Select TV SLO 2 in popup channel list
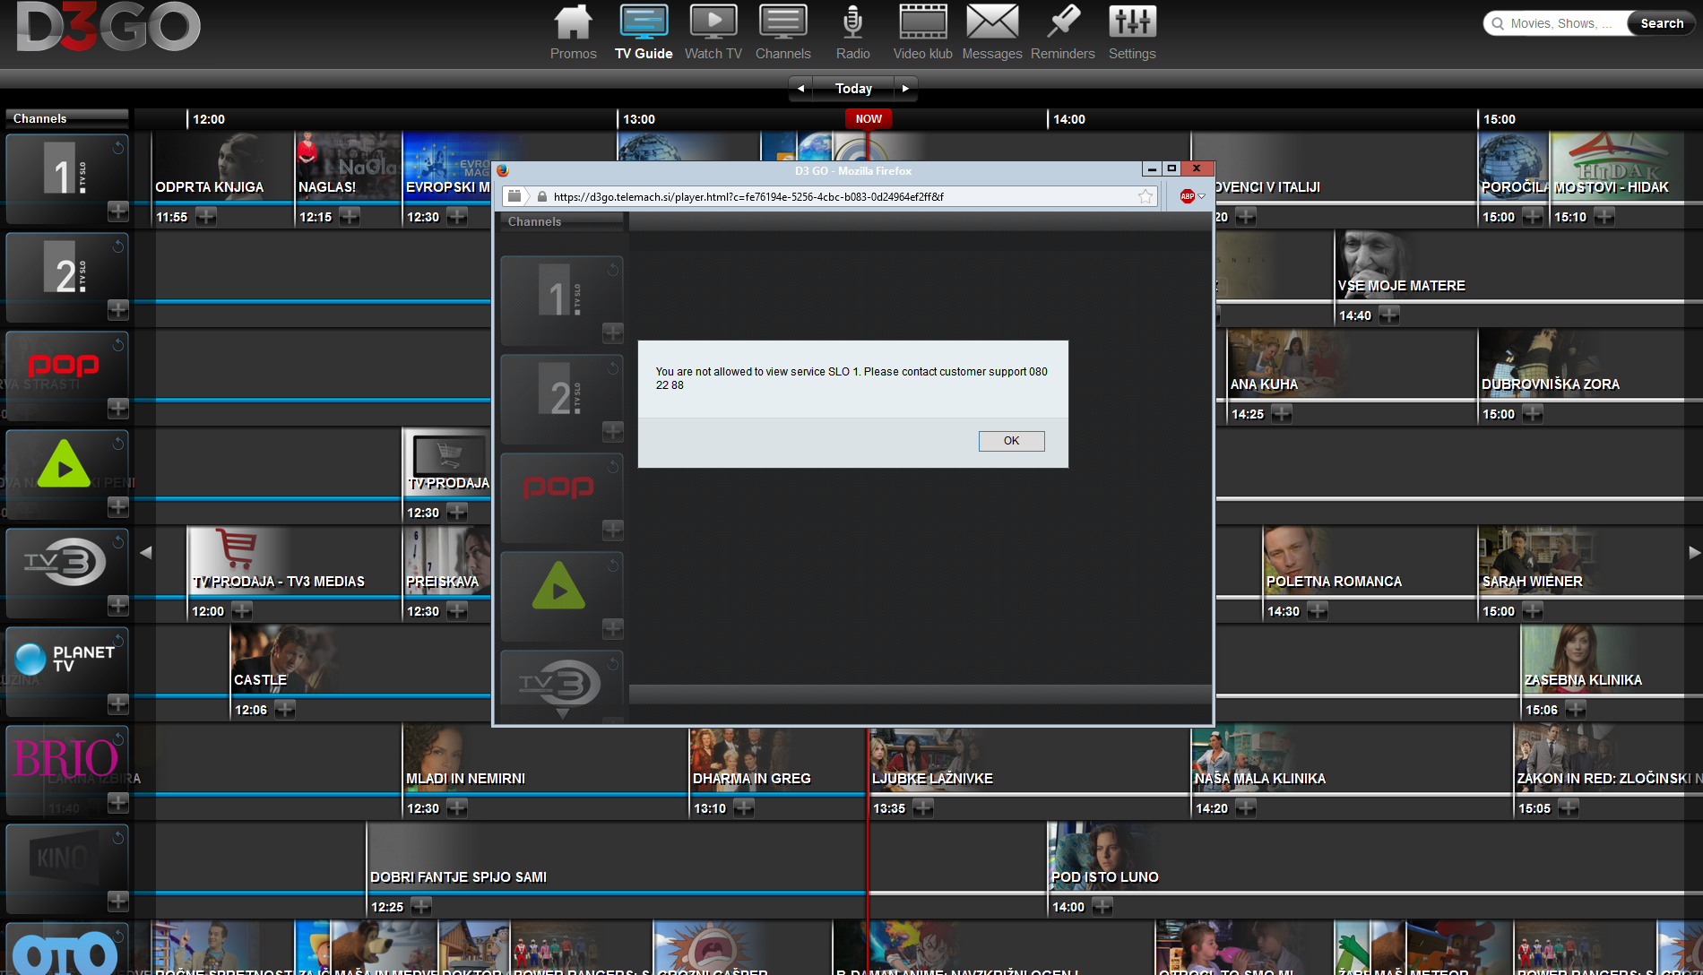 (562, 398)
